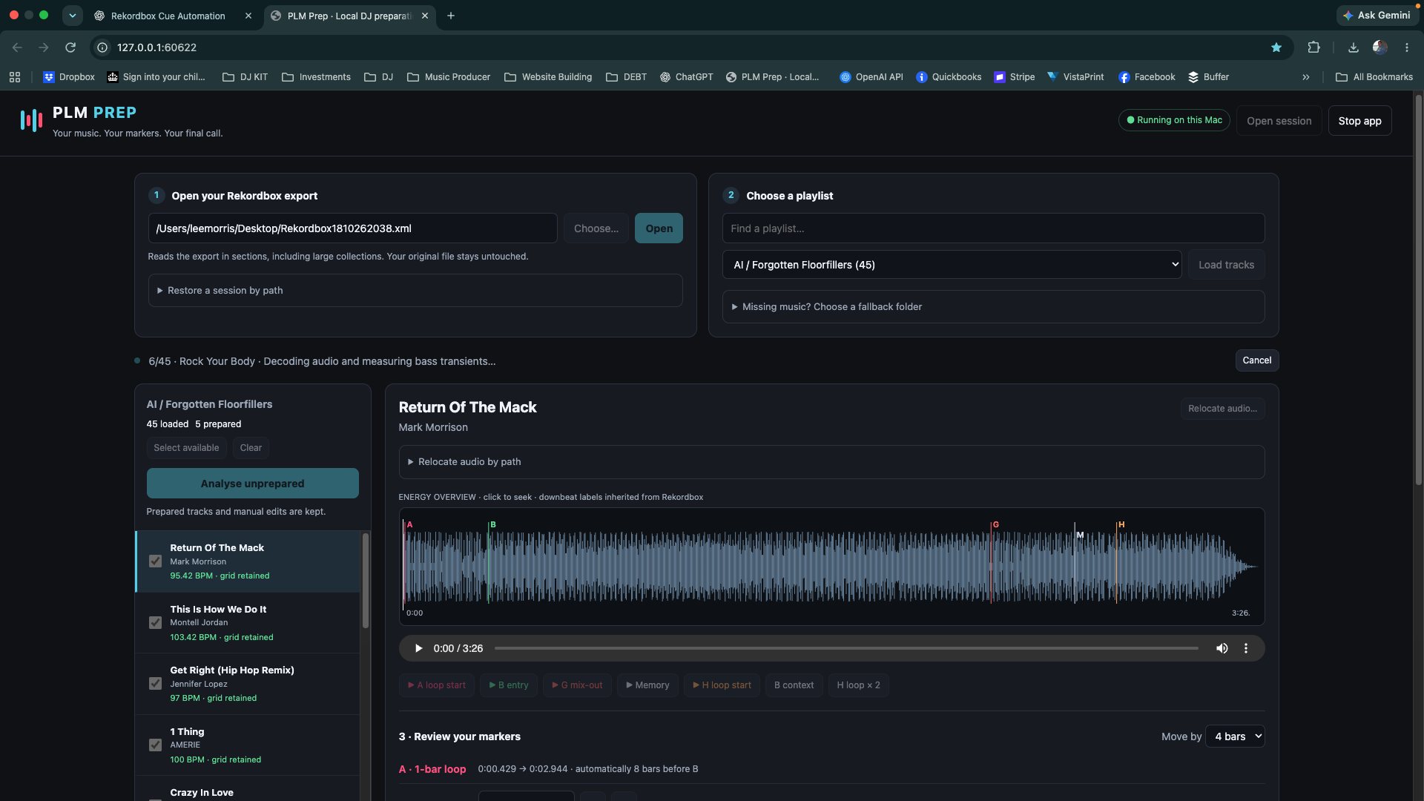Viewport: 1424px width, 801px height.
Task: Click the Choose... file button
Action: click(596, 228)
